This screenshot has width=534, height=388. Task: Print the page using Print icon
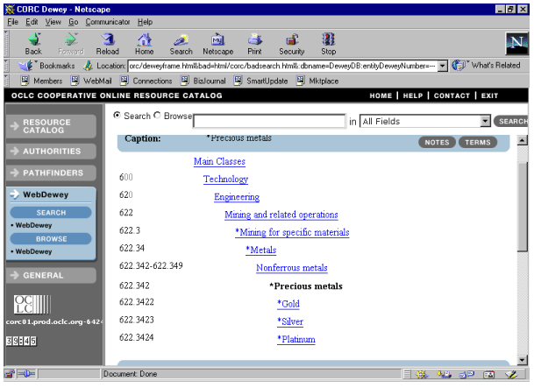(x=255, y=44)
